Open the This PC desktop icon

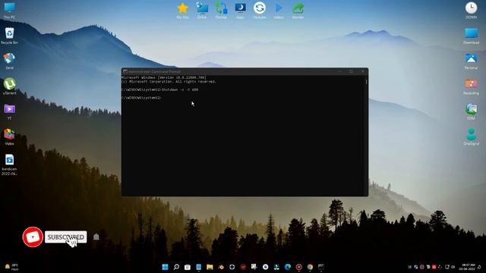pyautogui.click(x=9, y=10)
